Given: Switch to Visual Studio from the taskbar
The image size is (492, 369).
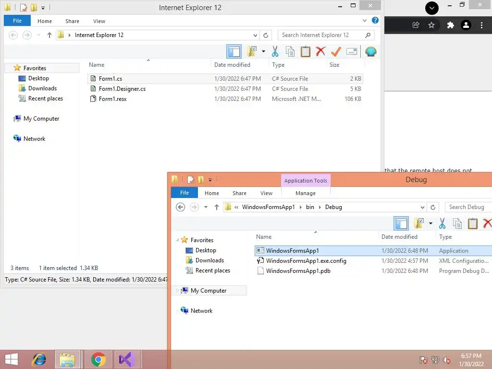Looking at the screenshot, I should [x=127, y=359].
